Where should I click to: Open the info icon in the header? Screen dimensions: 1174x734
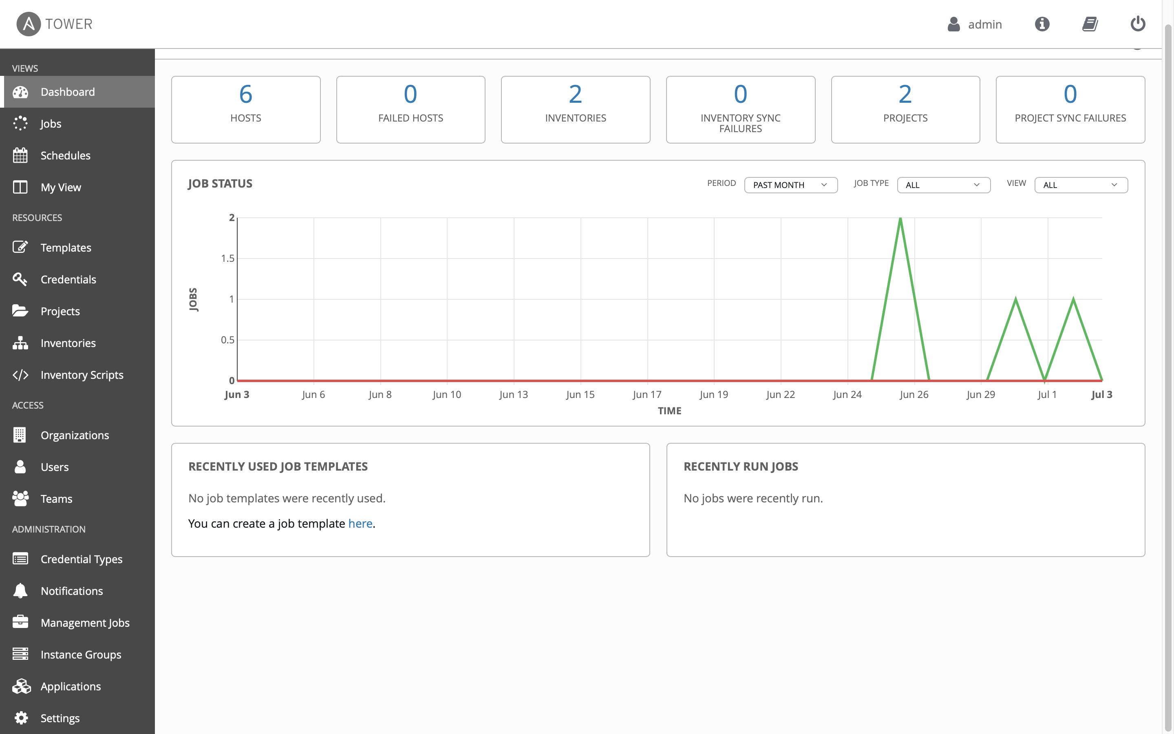pos(1042,24)
